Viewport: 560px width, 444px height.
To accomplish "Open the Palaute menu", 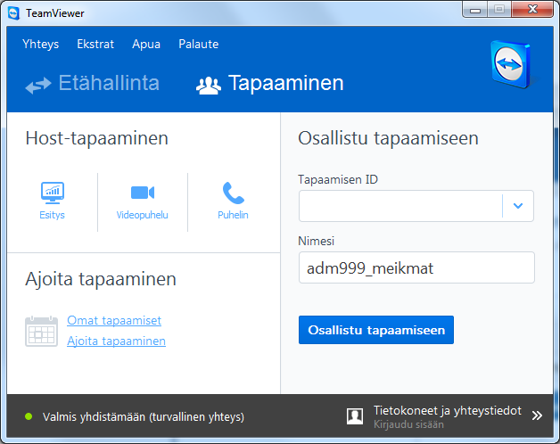I will pos(199,44).
